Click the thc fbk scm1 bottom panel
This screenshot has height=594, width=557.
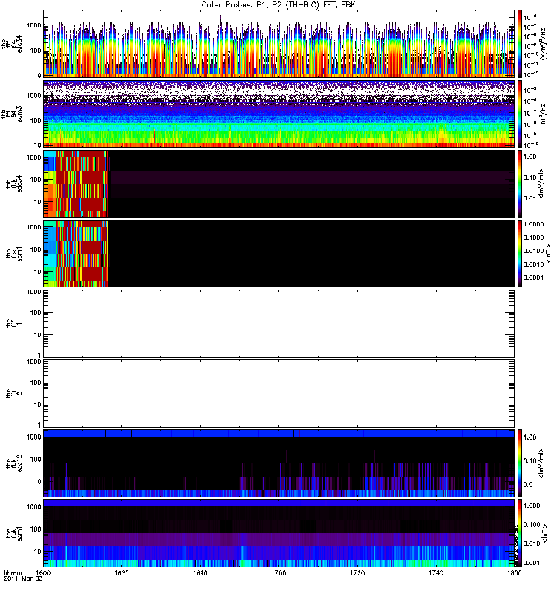tap(279, 533)
